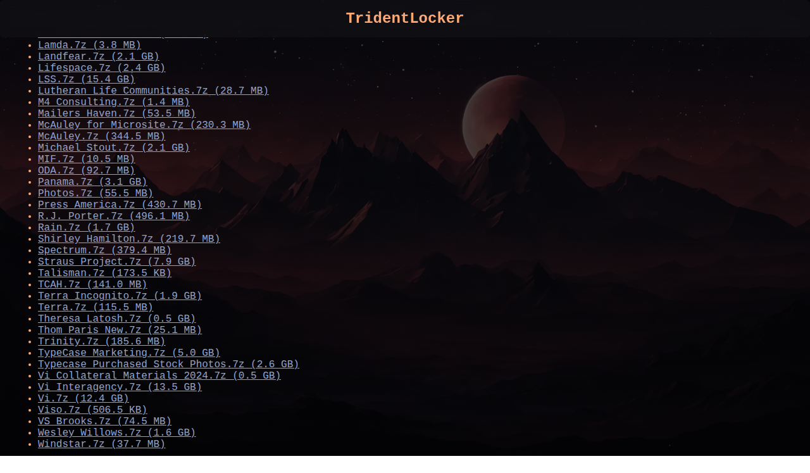The height and width of the screenshot is (473, 810).
Task: Click the M4 Consulting.7z link
Action: pyautogui.click(x=113, y=103)
